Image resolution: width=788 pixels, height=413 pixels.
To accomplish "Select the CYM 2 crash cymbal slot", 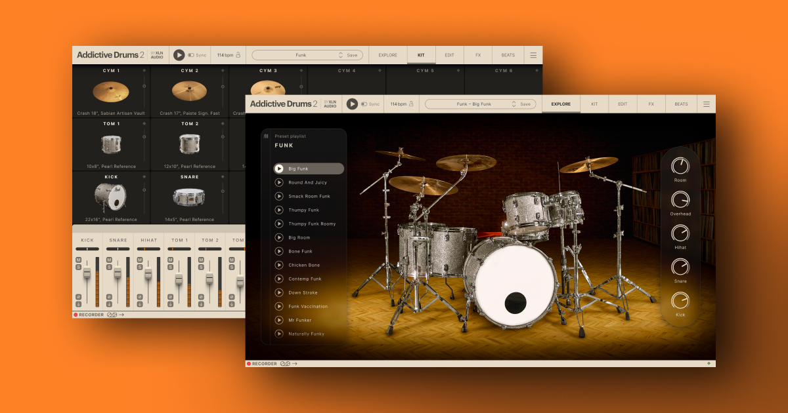I will pos(190,91).
